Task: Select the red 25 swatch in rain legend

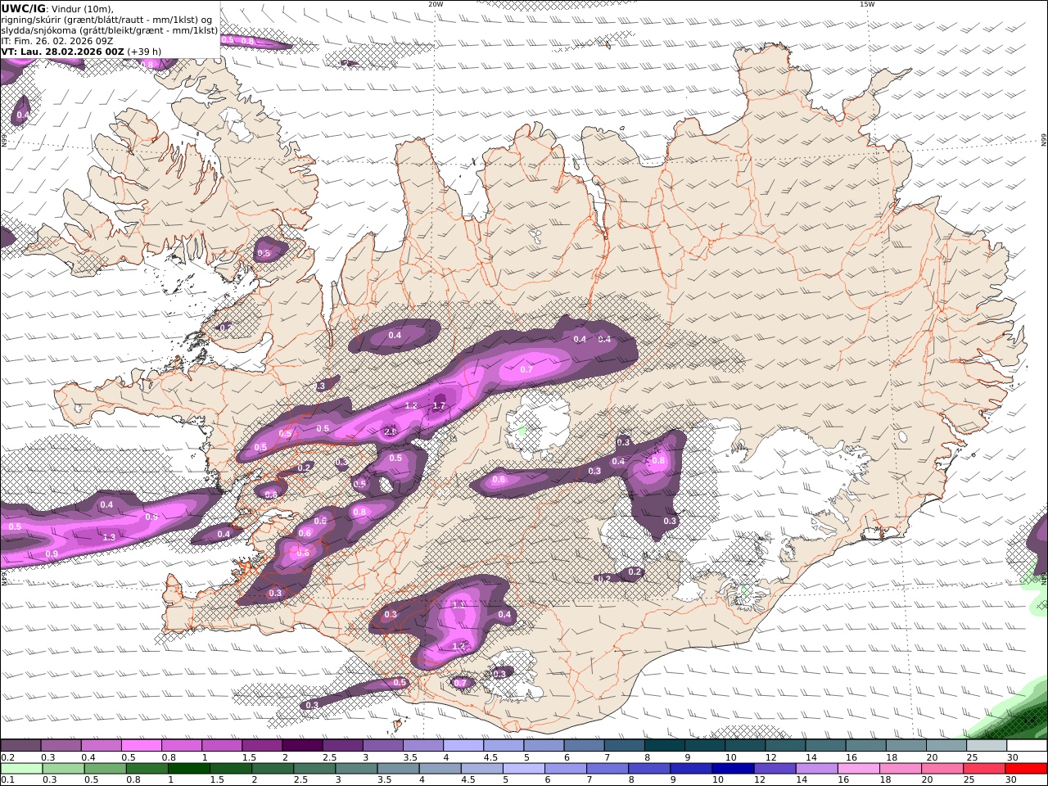Action: 983,768
